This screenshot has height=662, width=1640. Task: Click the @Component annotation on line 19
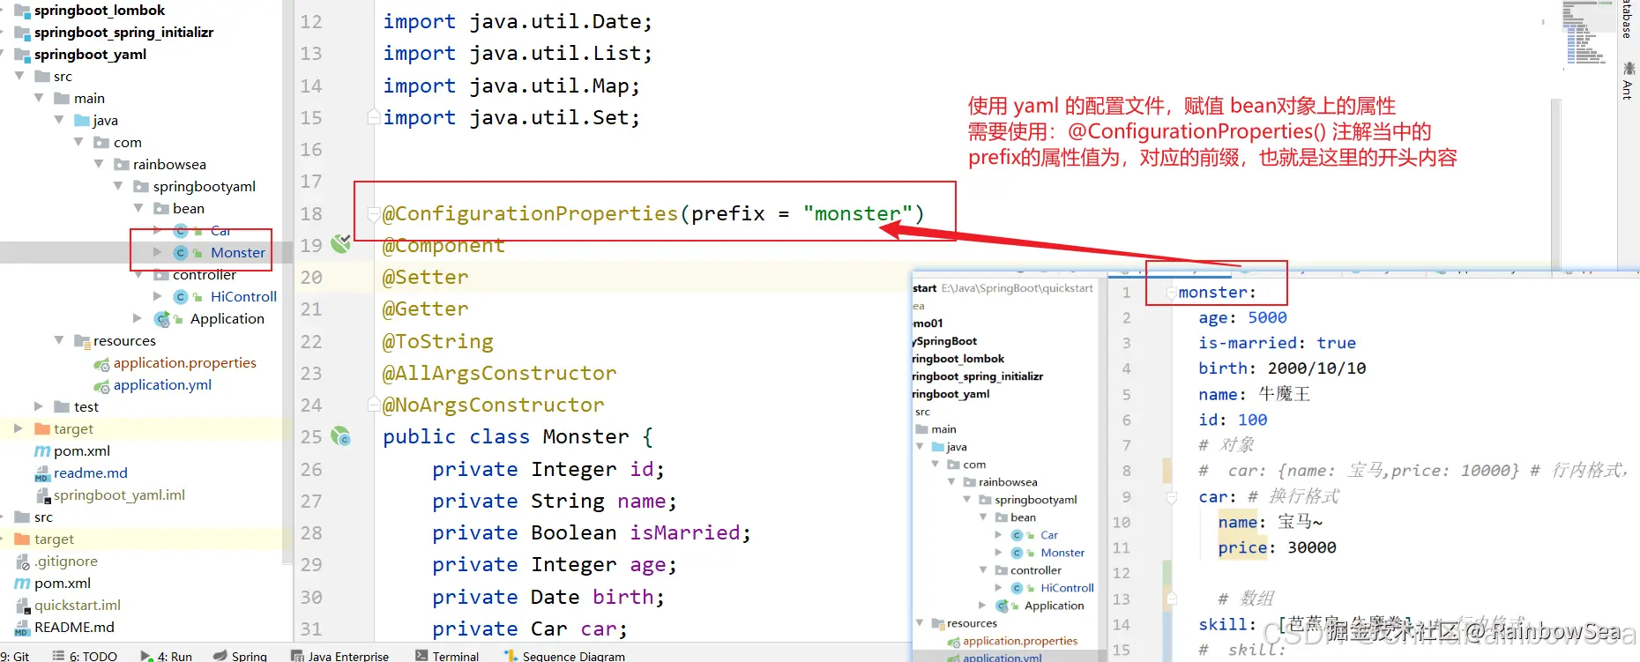click(x=444, y=245)
